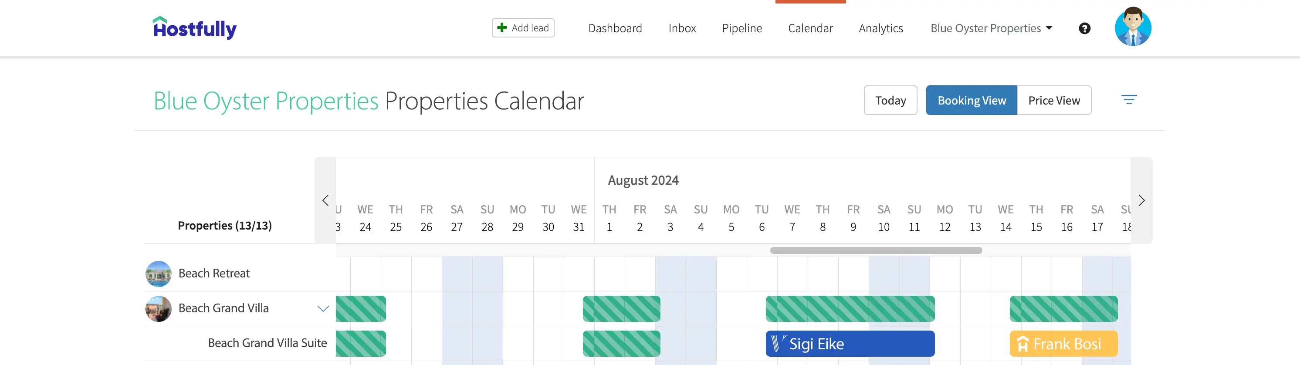Viewport: 1300px width, 365px height.
Task: Click the horizontal calendar scrollbar
Action: tap(876, 250)
